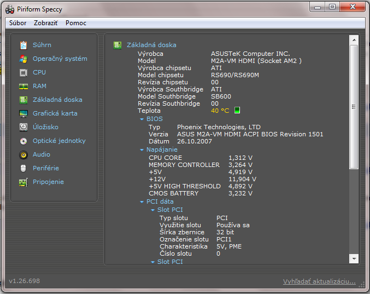The image size is (370, 294).
Task: Maximize the Speccy window
Action: pyautogui.click(x=332, y=7)
